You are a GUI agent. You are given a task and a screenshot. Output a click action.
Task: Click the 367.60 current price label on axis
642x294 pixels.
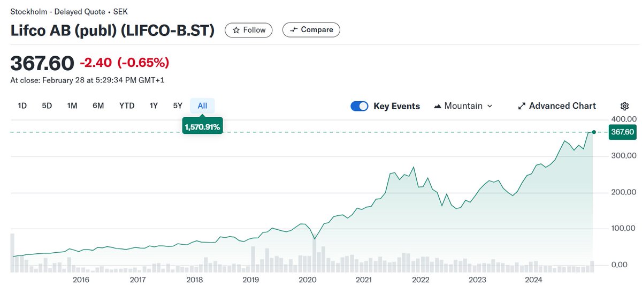pyautogui.click(x=622, y=132)
